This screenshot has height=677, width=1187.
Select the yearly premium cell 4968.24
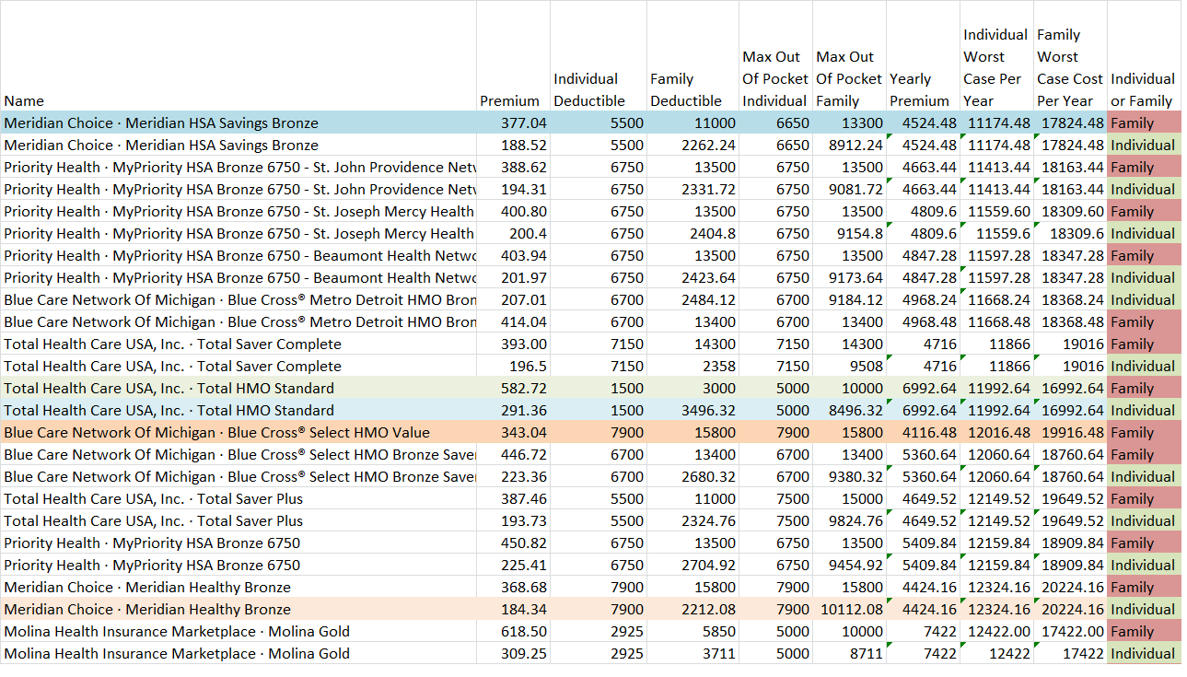[923, 299]
